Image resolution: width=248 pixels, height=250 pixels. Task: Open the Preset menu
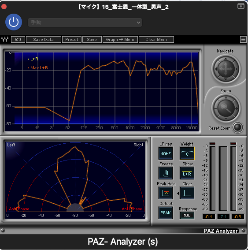pyautogui.click(x=72, y=40)
